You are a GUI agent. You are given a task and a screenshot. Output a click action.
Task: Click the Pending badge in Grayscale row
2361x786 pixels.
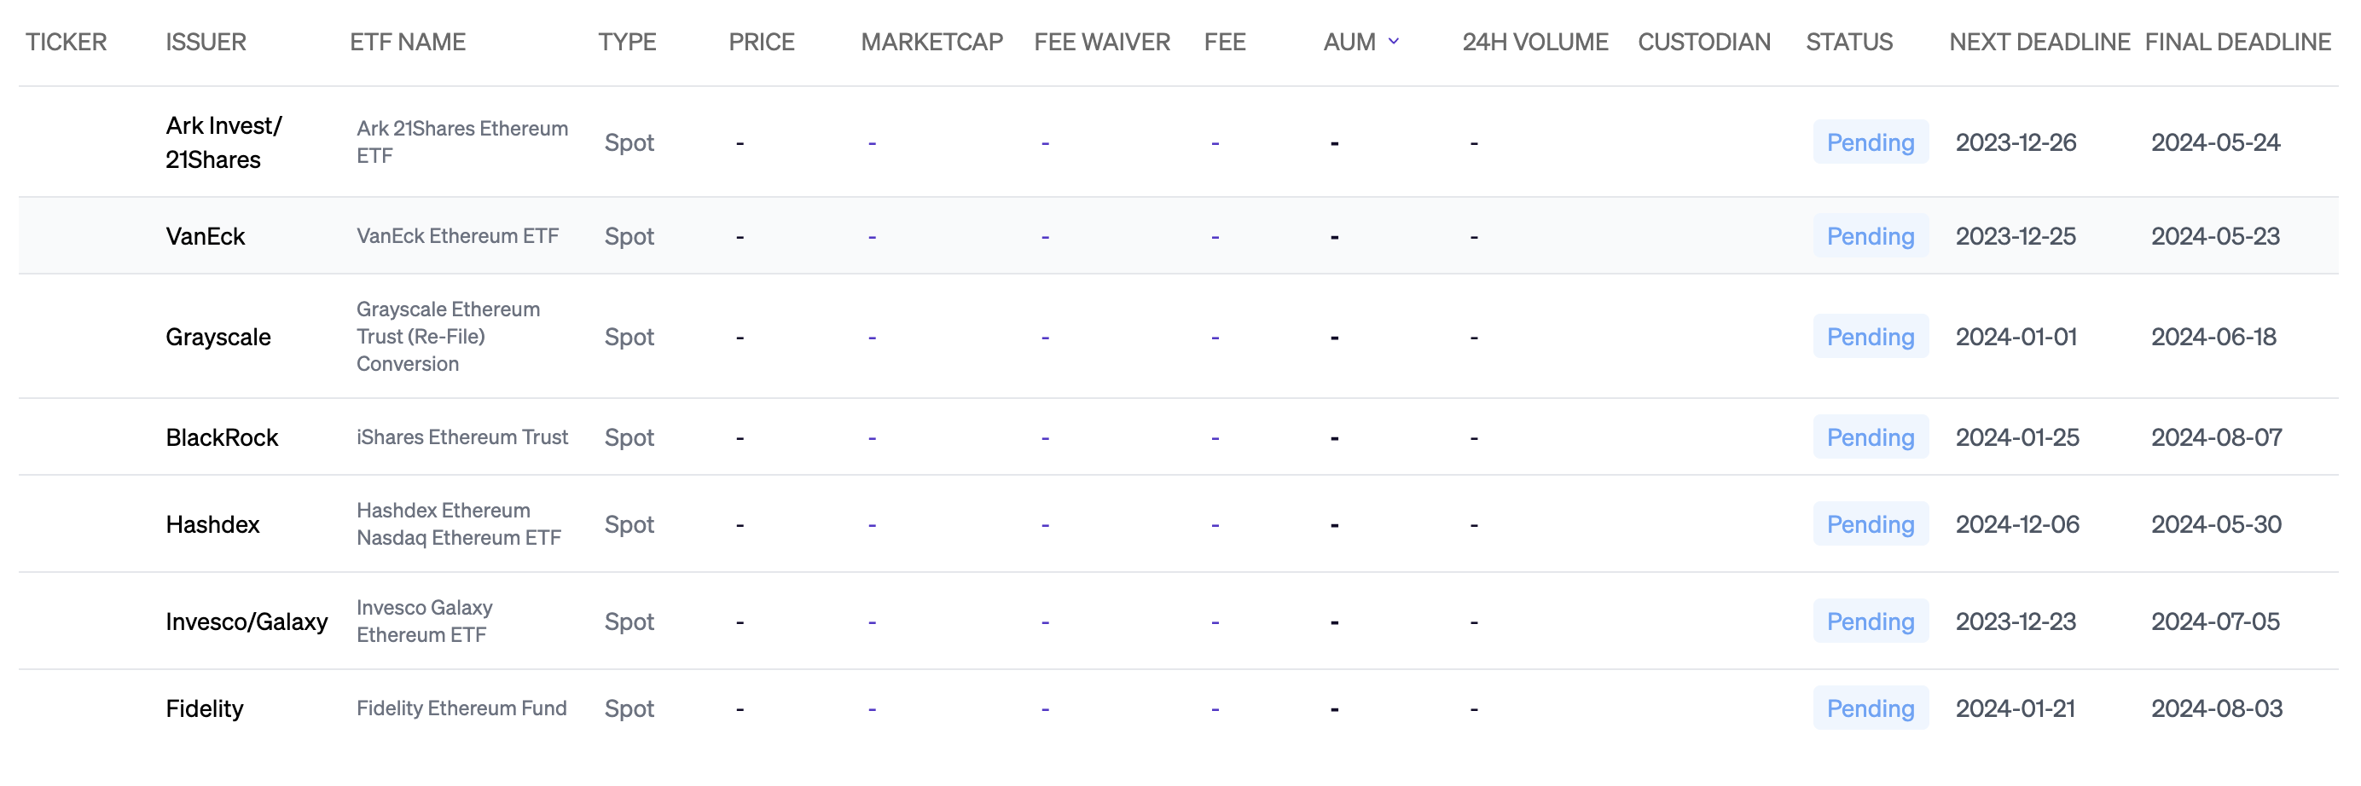click(1870, 336)
